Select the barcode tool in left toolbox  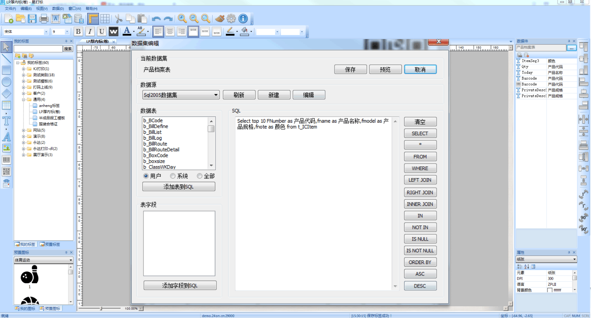(x=6, y=160)
